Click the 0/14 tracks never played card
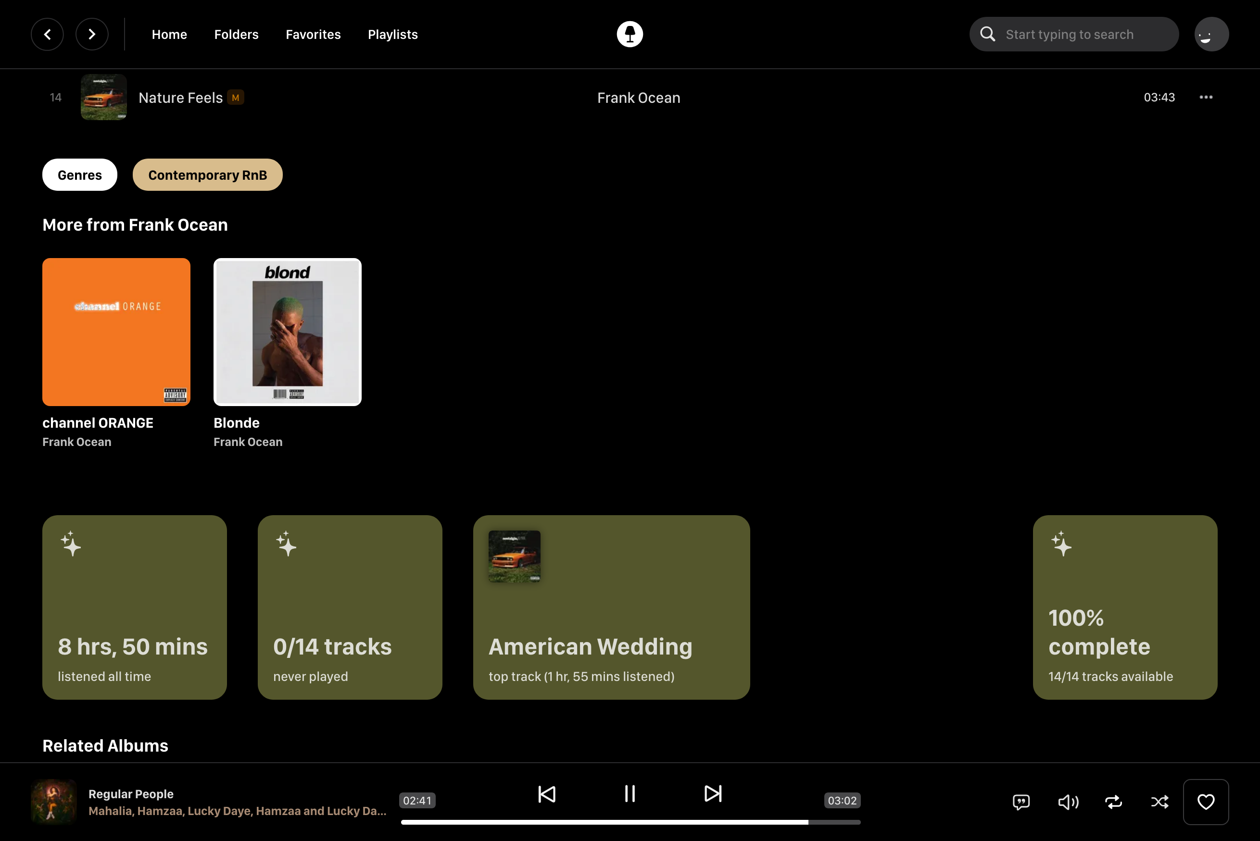This screenshot has width=1260, height=841. (350, 607)
